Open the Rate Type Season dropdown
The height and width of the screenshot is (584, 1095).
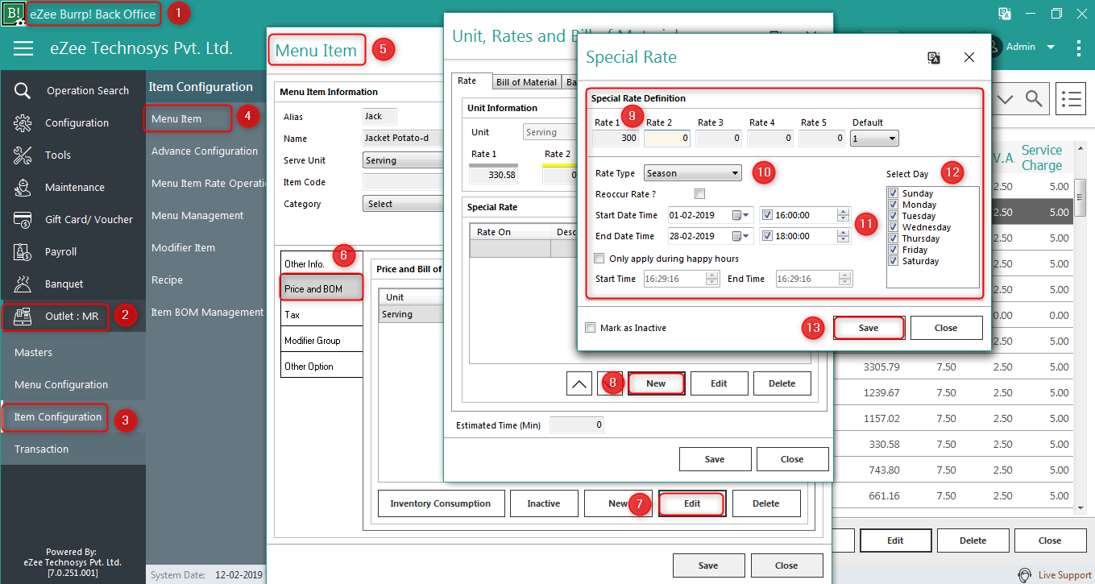692,173
